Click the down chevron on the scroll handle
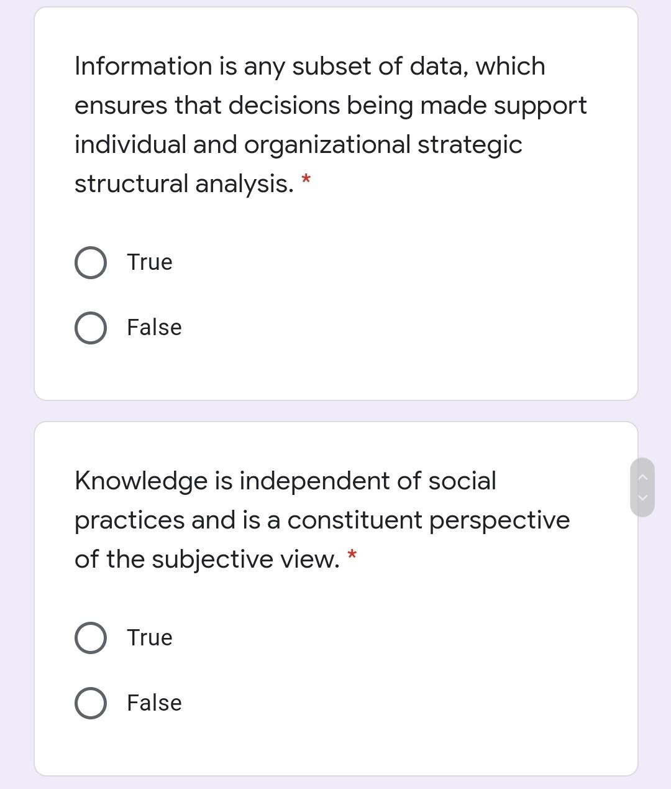Screen dimensions: 671x789 pos(643,497)
